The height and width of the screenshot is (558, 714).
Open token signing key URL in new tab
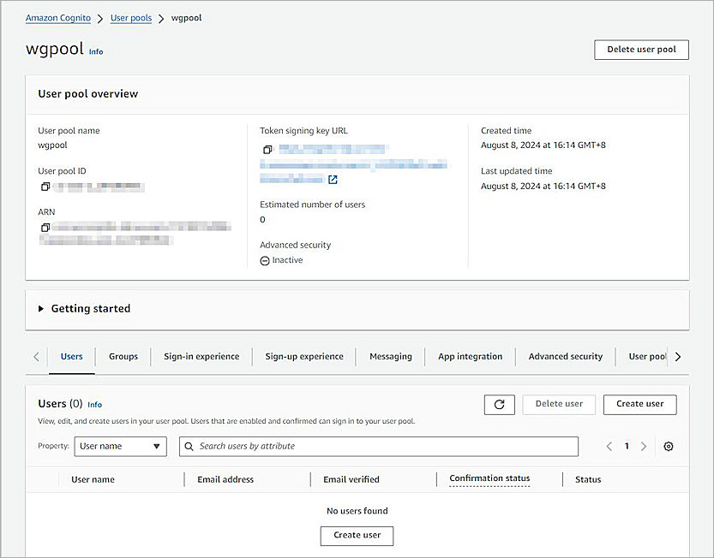tap(333, 180)
